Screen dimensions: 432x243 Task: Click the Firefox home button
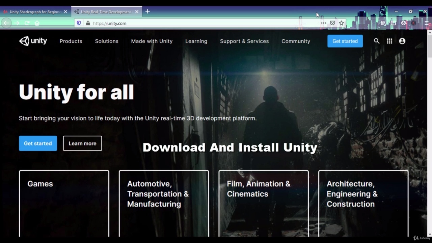(37, 23)
